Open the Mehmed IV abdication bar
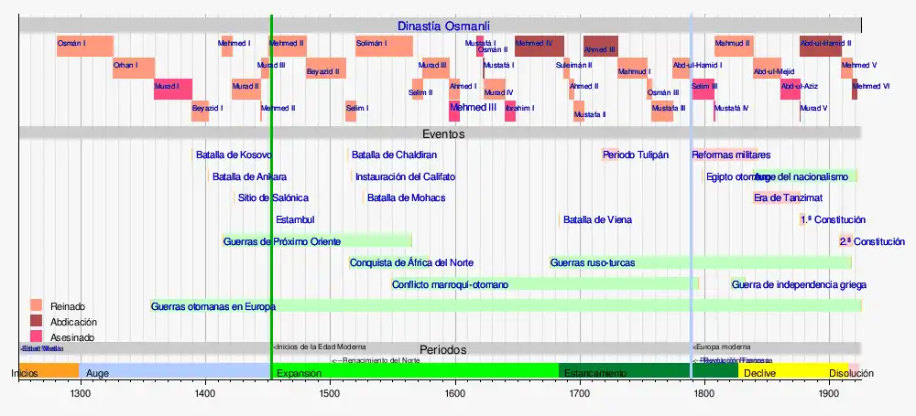The height and width of the screenshot is (416, 916). pos(539,46)
